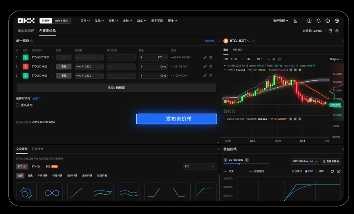354x214 pixels.
Task: Click the download app icon
Action: tap(309, 21)
